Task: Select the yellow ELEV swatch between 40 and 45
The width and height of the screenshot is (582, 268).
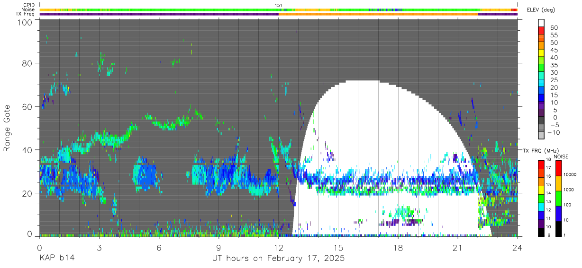Action: (x=541, y=53)
